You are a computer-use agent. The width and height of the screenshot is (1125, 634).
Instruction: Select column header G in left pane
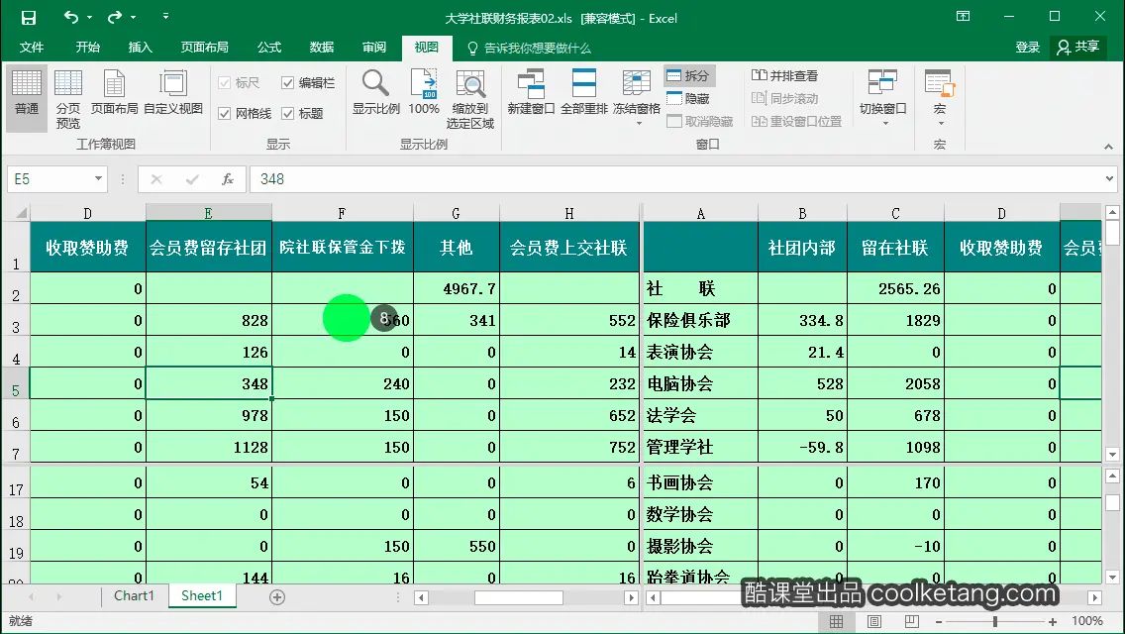457,213
